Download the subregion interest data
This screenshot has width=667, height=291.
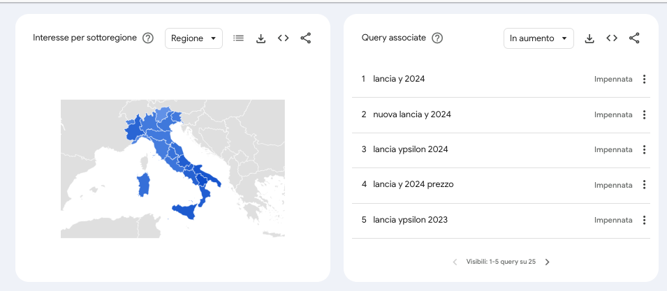click(261, 38)
